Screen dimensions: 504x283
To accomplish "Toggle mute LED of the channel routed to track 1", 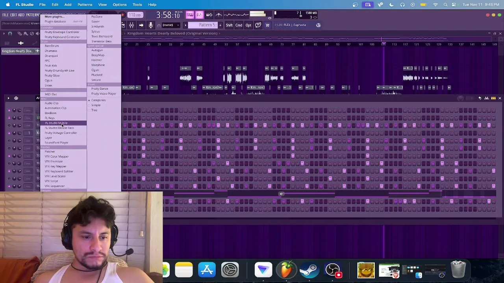I will pyautogui.click(x=9, y=133).
